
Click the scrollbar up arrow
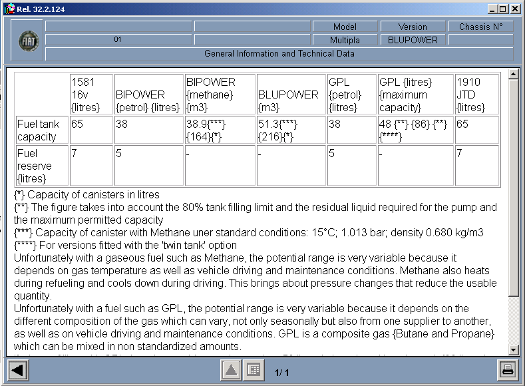[513, 74]
